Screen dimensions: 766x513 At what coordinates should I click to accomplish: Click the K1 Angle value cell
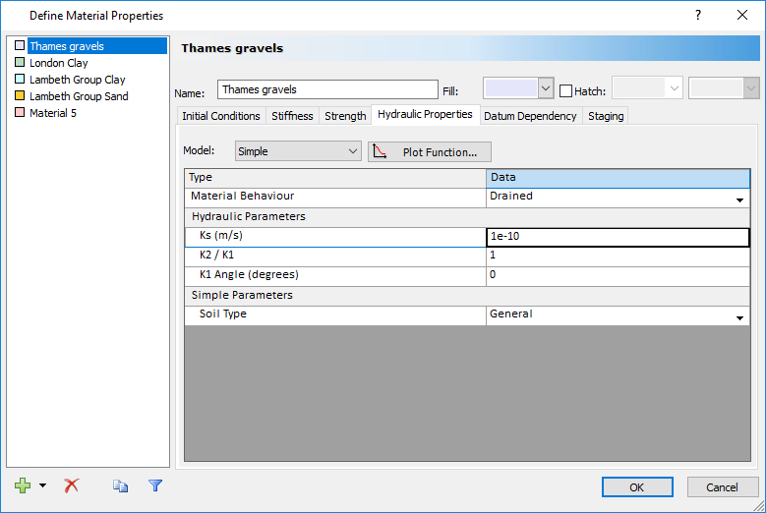(x=618, y=276)
